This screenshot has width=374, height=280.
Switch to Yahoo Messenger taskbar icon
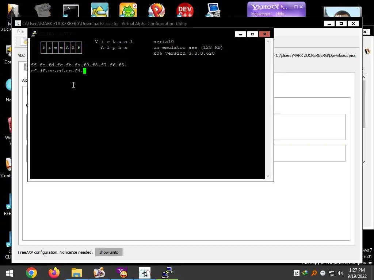point(122,273)
